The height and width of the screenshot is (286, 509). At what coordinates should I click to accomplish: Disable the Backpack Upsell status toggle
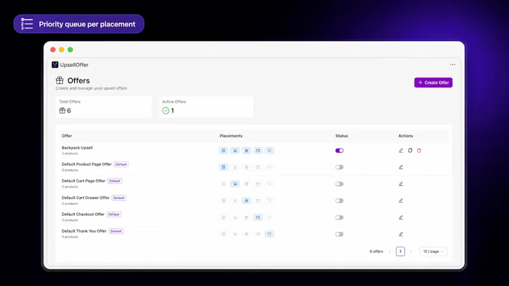339,150
